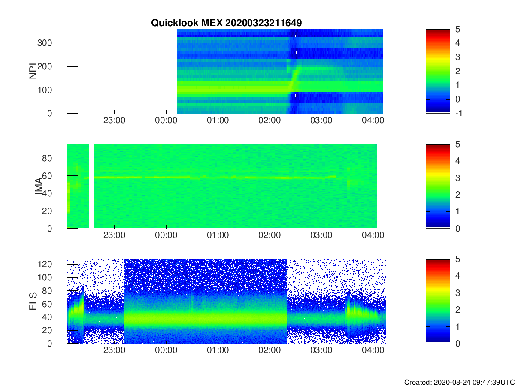Click the 03:00 time label under IMA plot
The width and height of the screenshot is (515, 386).
point(321,235)
